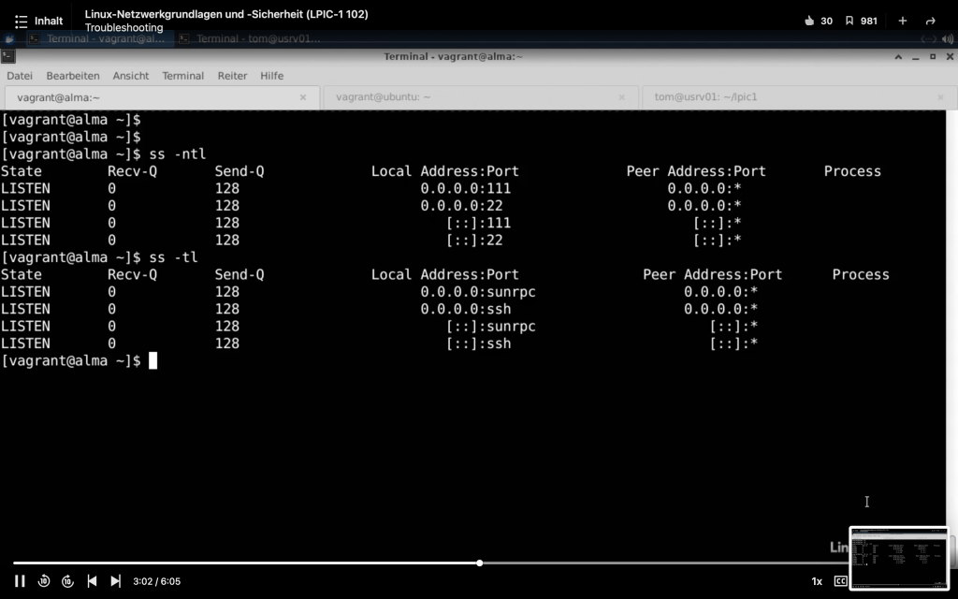Open the Inhalt contents panel

(x=39, y=21)
